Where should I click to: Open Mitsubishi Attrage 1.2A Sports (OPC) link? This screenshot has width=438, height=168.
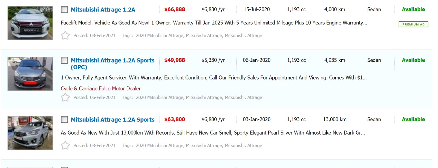click(113, 61)
